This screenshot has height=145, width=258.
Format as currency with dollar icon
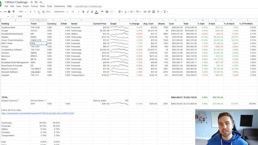click(30, 12)
